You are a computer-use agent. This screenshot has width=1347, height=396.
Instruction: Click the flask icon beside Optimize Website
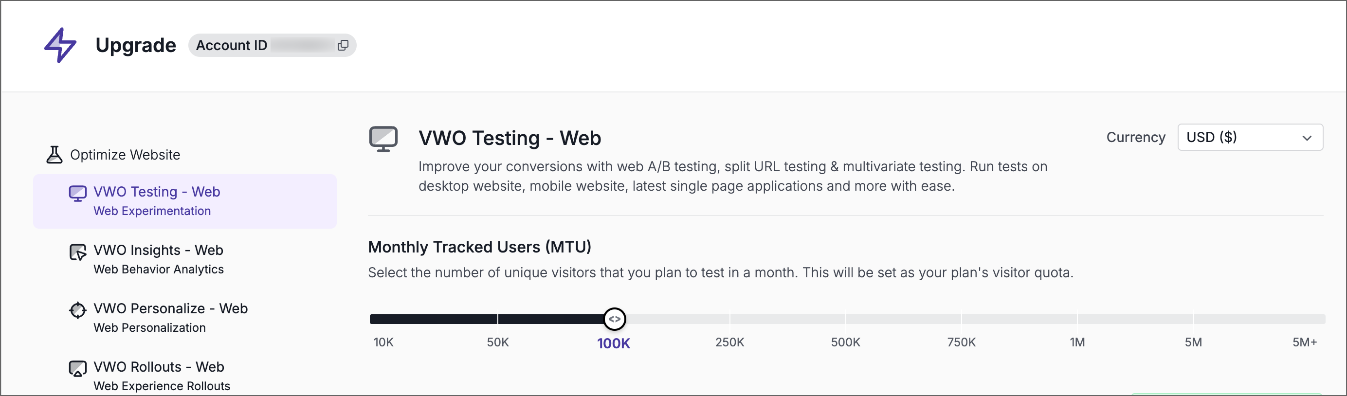tap(54, 154)
